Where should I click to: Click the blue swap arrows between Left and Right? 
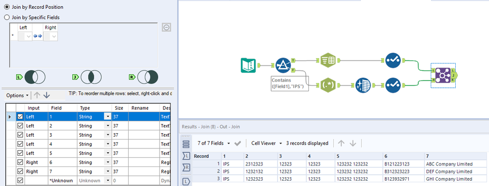coord(37,36)
